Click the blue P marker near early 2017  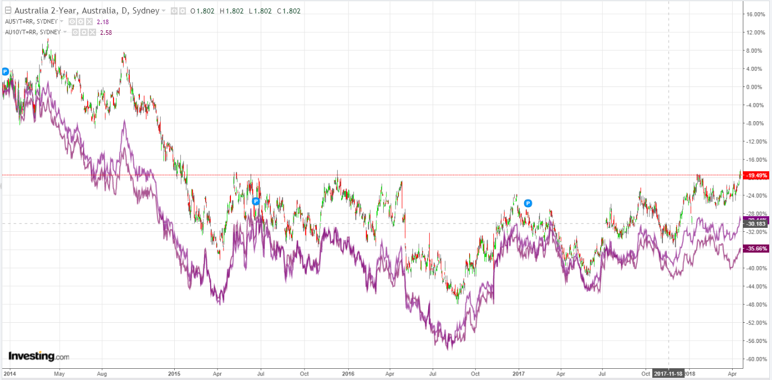tap(528, 203)
